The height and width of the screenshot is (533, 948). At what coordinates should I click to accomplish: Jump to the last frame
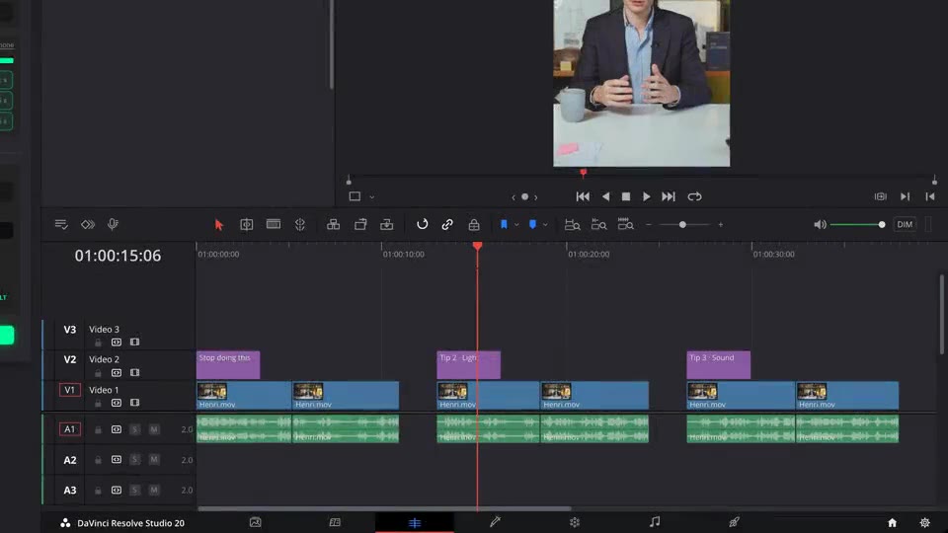coord(669,196)
